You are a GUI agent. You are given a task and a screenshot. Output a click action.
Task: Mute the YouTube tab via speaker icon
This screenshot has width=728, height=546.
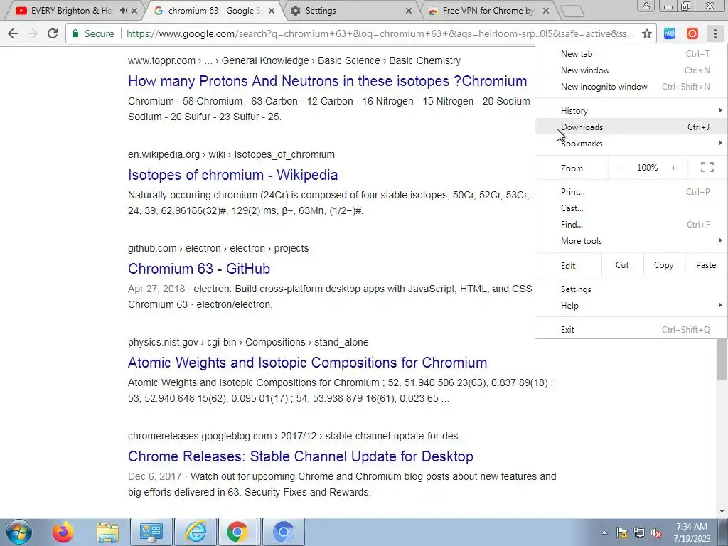[x=123, y=10]
